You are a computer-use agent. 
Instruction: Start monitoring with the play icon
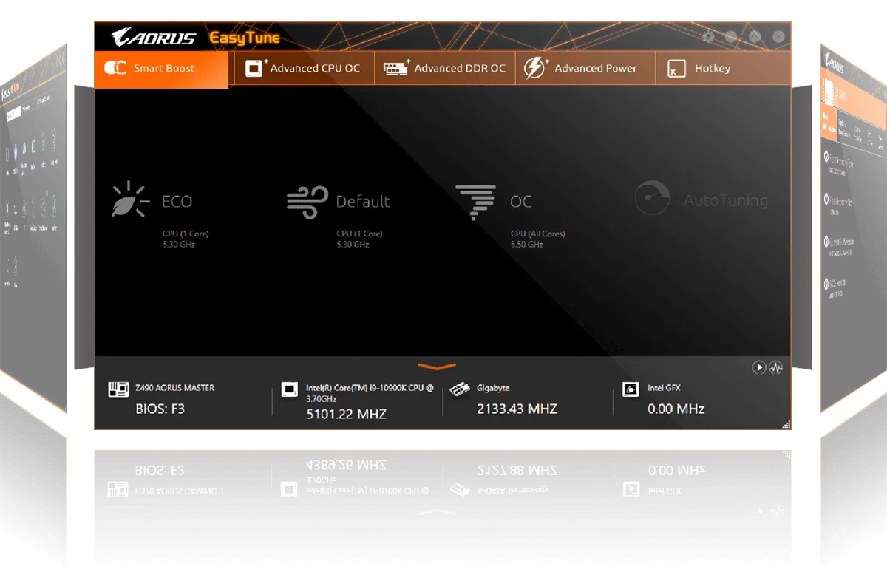coord(758,367)
